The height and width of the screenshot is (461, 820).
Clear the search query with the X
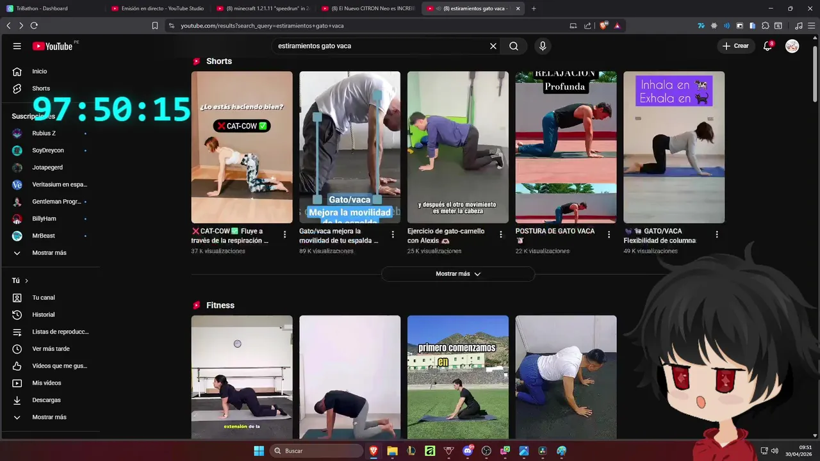coord(493,46)
